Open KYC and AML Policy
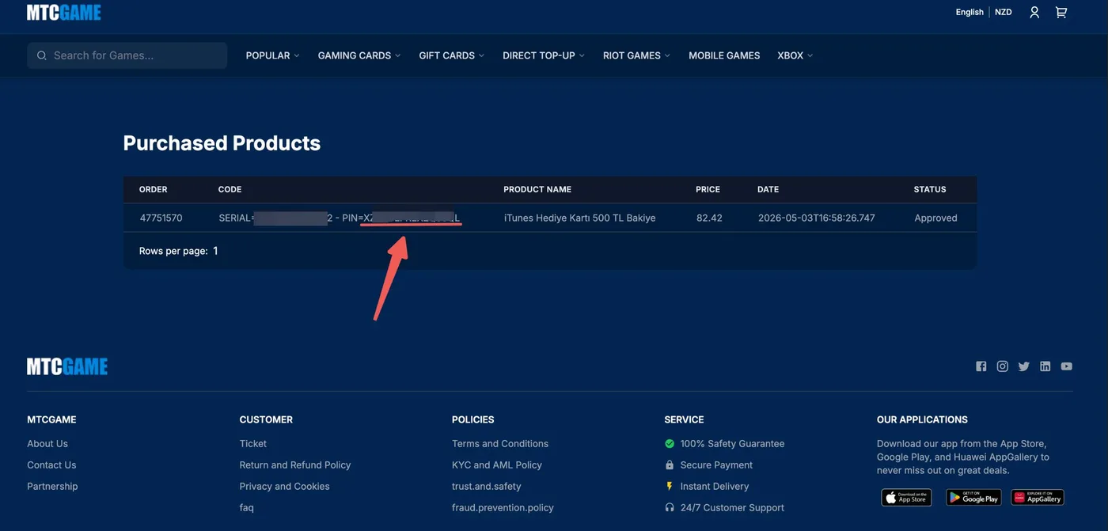The height and width of the screenshot is (531, 1108). coord(497,465)
